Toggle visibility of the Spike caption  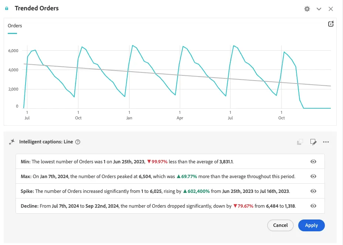[313, 191]
